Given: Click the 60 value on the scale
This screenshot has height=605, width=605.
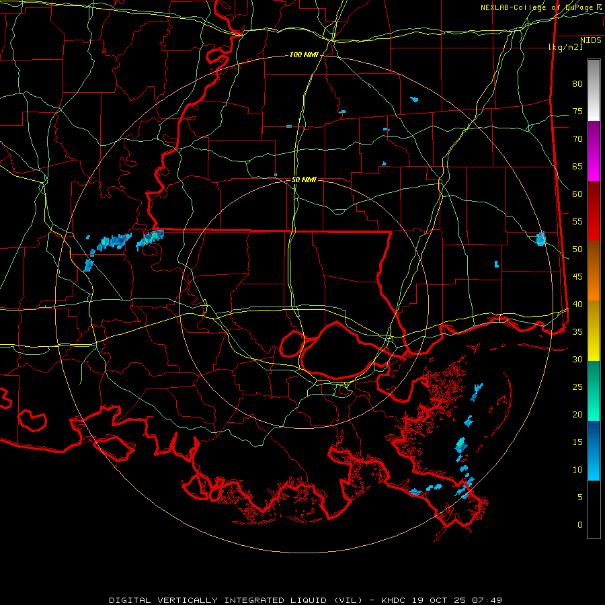Looking at the screenshot, I should click(577, 194).
